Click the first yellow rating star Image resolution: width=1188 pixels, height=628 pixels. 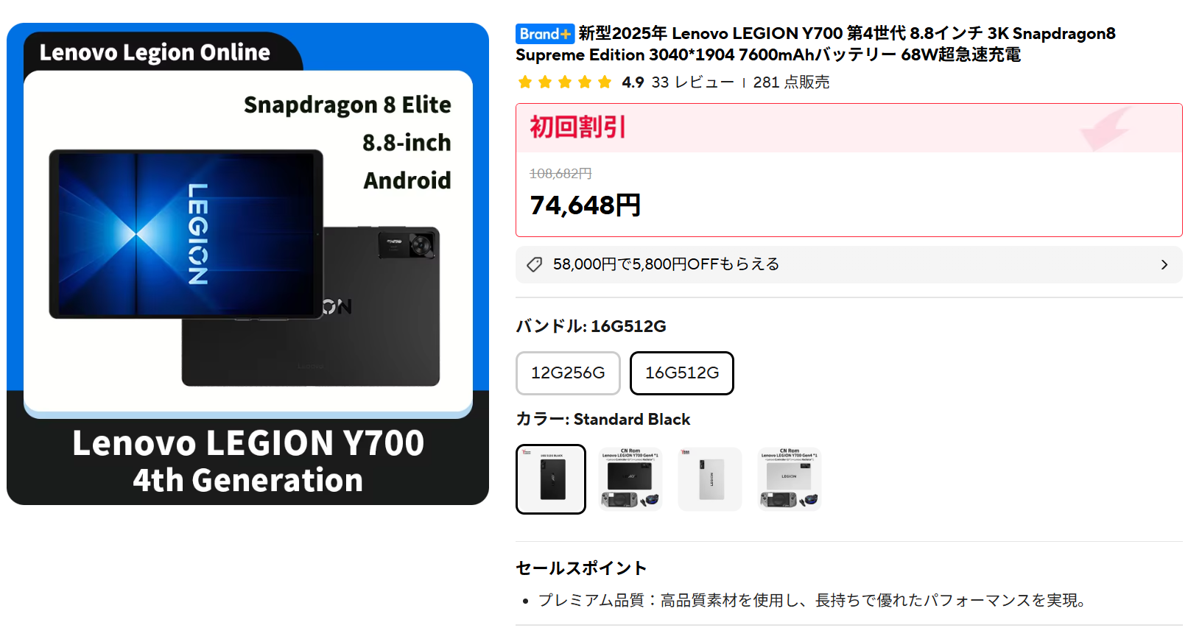(525, 82)
